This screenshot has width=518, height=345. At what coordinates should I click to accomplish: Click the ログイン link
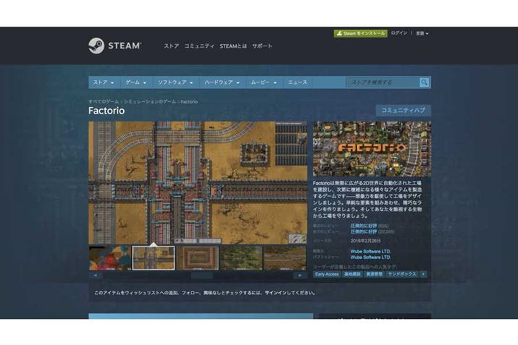click(398, 33)
